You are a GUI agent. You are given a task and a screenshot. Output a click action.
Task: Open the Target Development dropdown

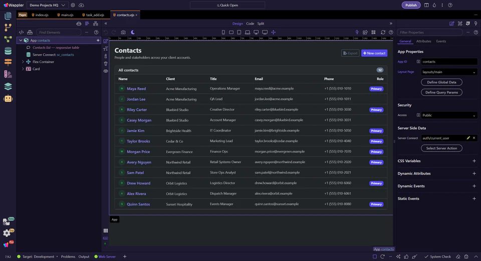(x=38, y=256)
